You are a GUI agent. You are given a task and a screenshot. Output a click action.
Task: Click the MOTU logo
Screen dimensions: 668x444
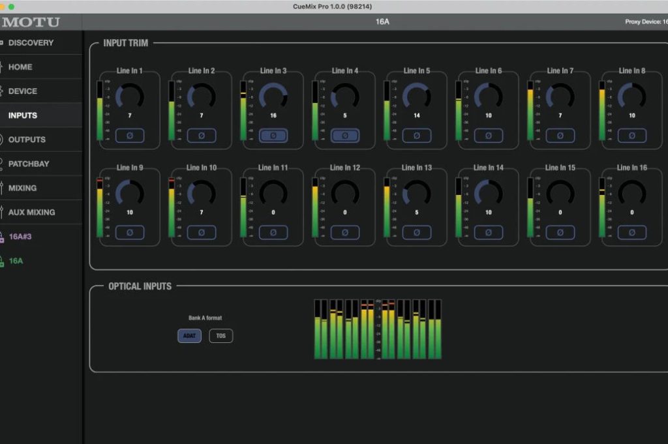coord(31,22)
